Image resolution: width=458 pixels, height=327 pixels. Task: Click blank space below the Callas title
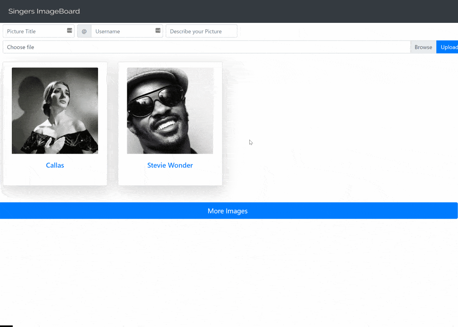55,178
